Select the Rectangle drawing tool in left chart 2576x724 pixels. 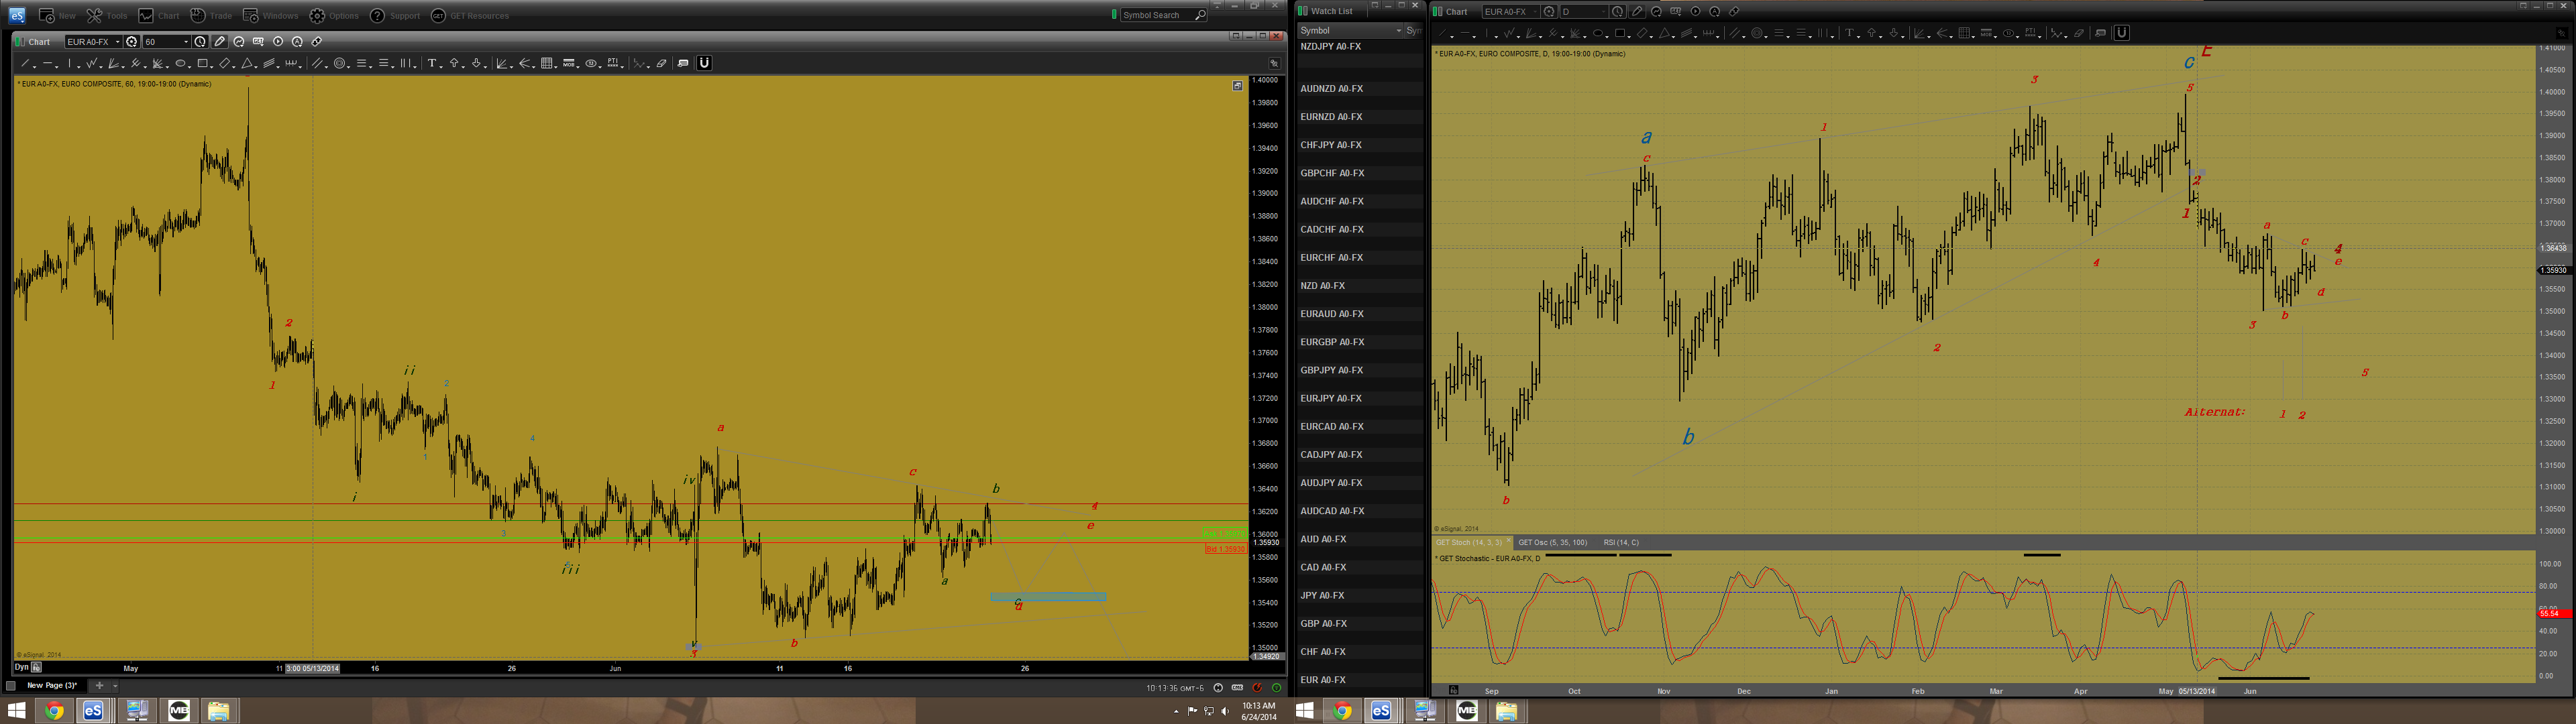[202, 63]
